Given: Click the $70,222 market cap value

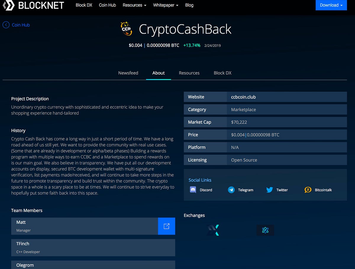Looking at the screenshot, I should [239, 122].
